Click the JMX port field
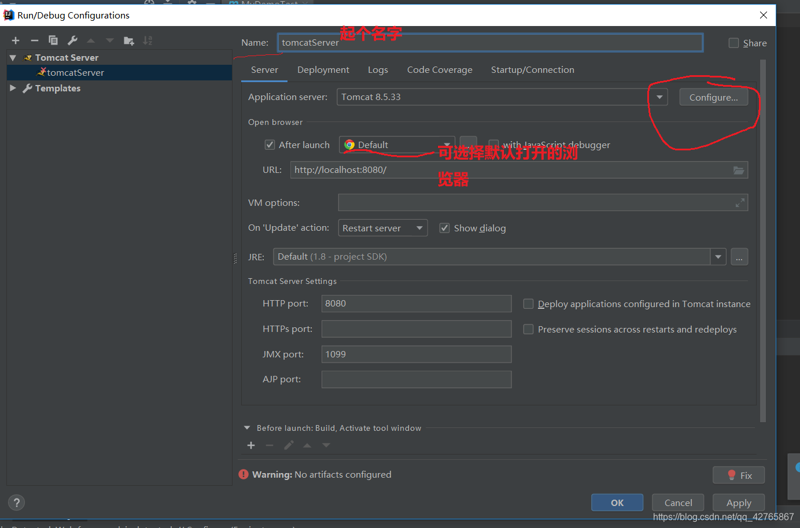Viewport: 800px width, 528px height. (416, 355)
